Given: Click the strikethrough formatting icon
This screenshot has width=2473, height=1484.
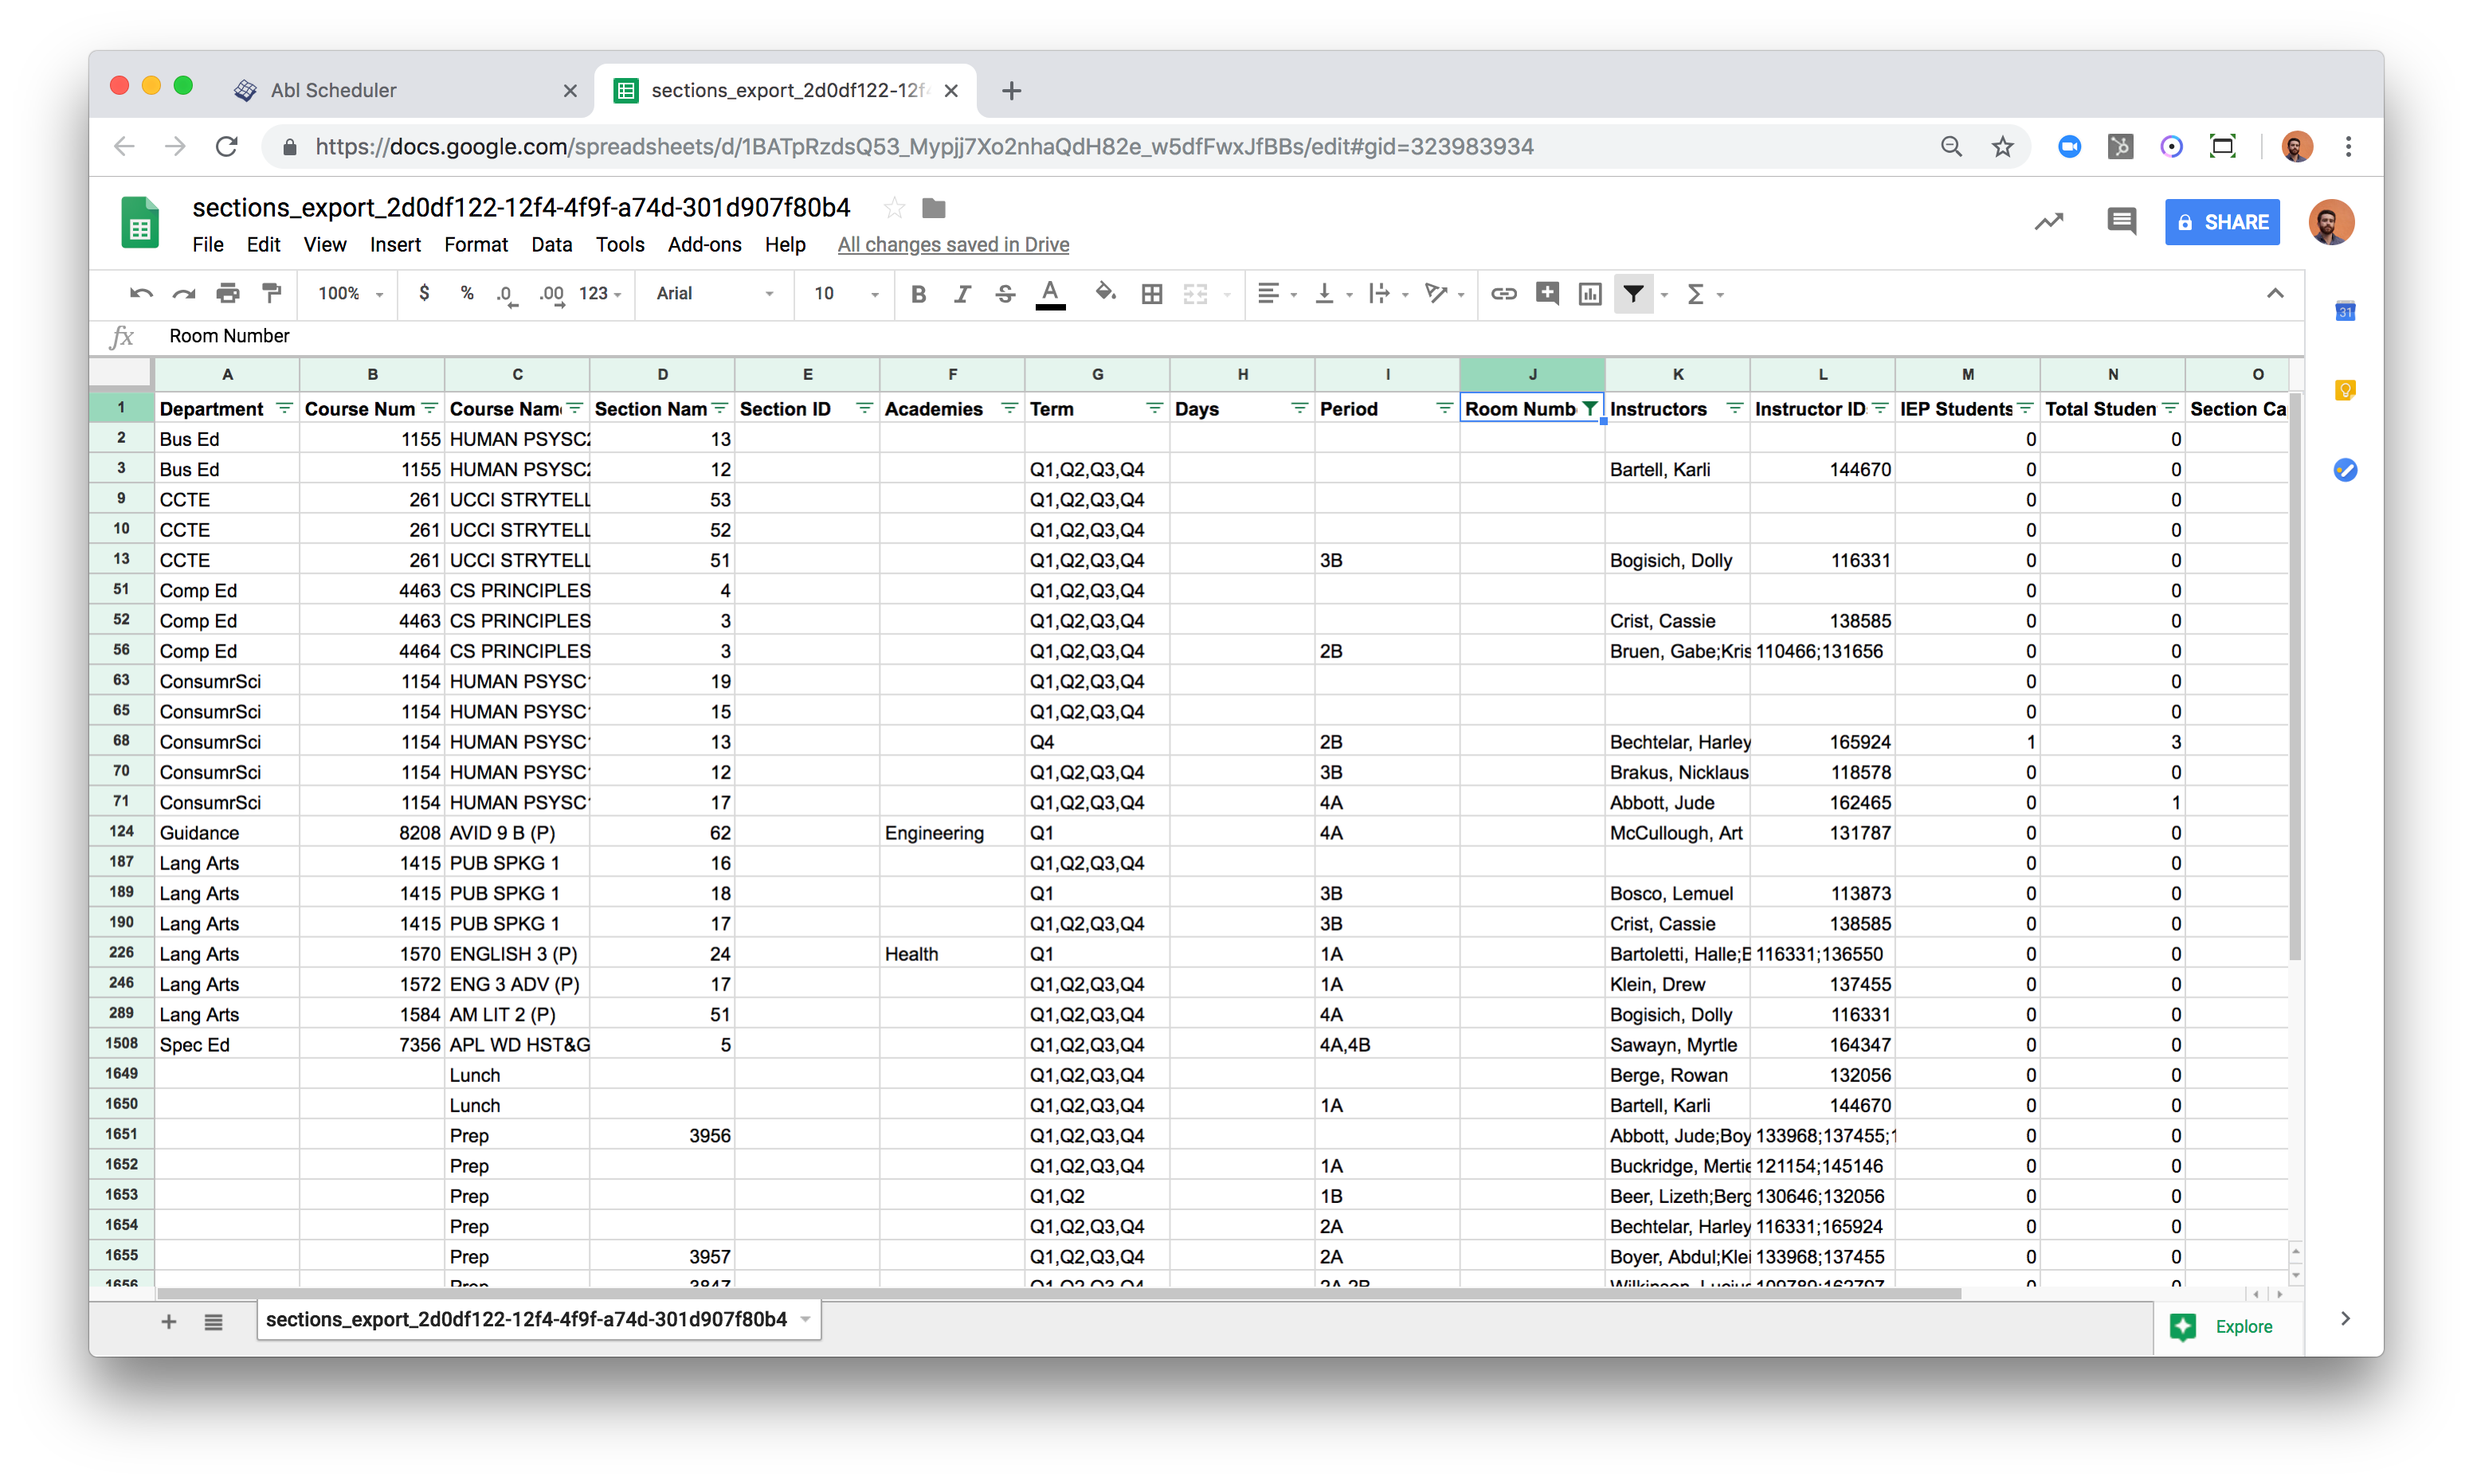Looking at the screenshot, I should pos(1005,293).
